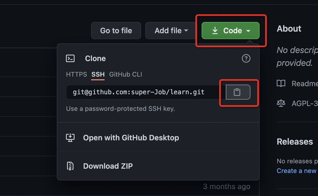Click the AGPL license scale icon
Screen dimensions: 318x196
(x=281, y=103)
